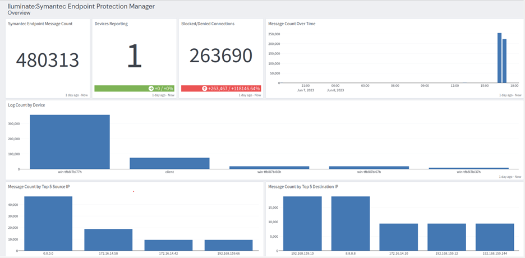Select the 8.8.8.8 destination IP bar

coord(351,223)
